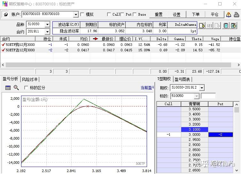Toggle the 标的区分 checkbox
Viewport: 241px width, 174px height.
(x=26, y=88)
